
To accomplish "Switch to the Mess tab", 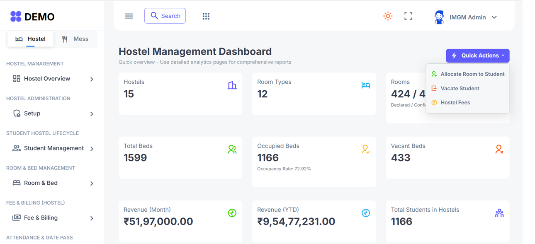I will pos(76,39).
